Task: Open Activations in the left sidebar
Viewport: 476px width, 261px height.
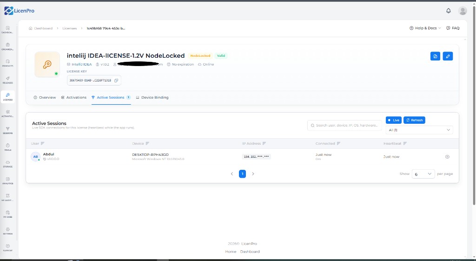Action: tap(7, 114)
